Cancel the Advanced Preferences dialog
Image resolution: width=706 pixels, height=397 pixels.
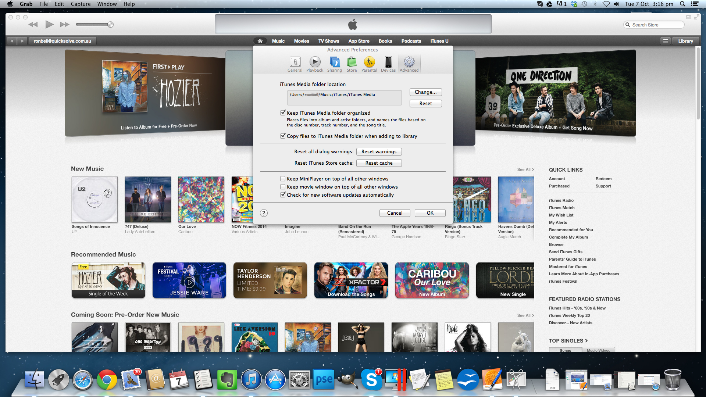coord(395,213)
